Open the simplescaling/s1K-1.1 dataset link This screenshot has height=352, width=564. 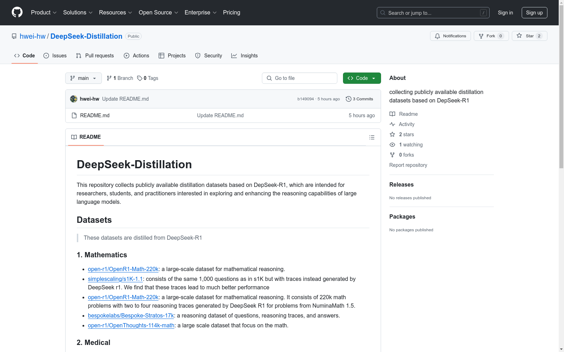point(115,279)
